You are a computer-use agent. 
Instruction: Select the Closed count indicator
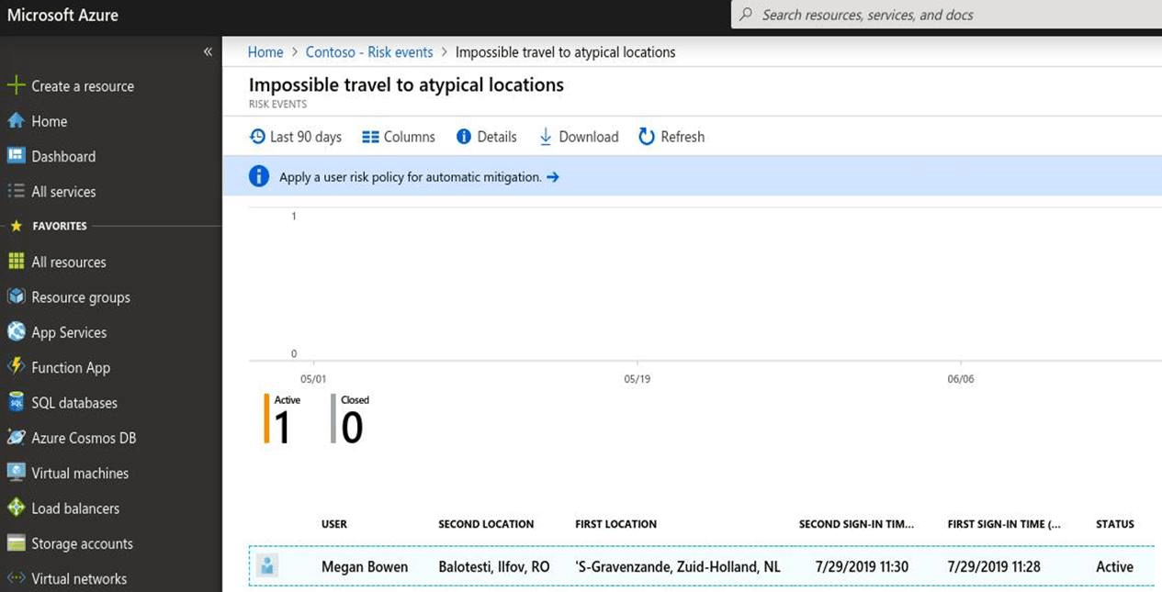click(350, 419)
